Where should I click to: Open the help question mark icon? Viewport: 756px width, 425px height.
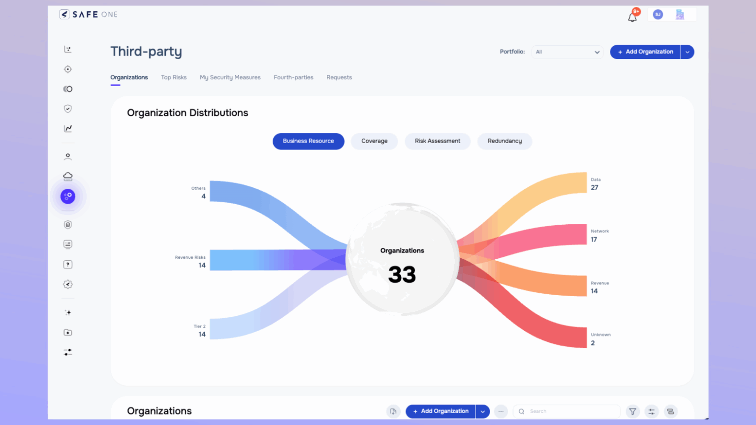coord(68,265)
